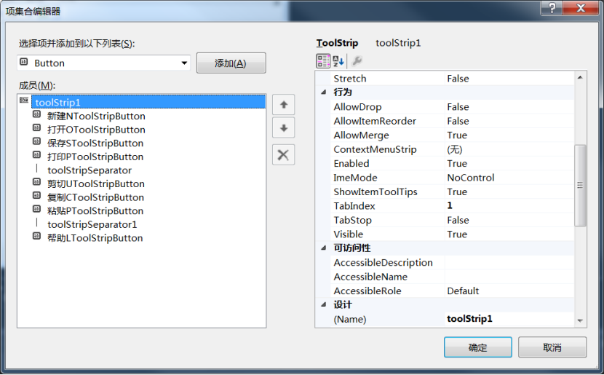Cancel with the 取消 button
The width and height of the screenshot is (604, 375).
[x=552, y=347]
